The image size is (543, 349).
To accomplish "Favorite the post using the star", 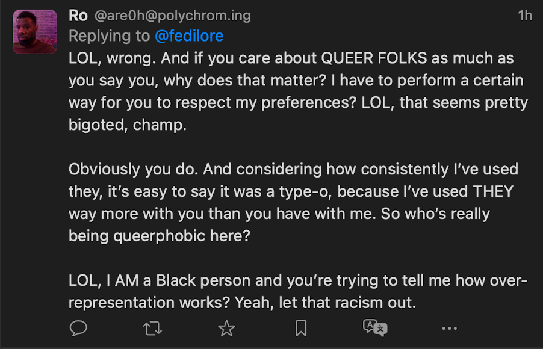I will pos(226,328).
